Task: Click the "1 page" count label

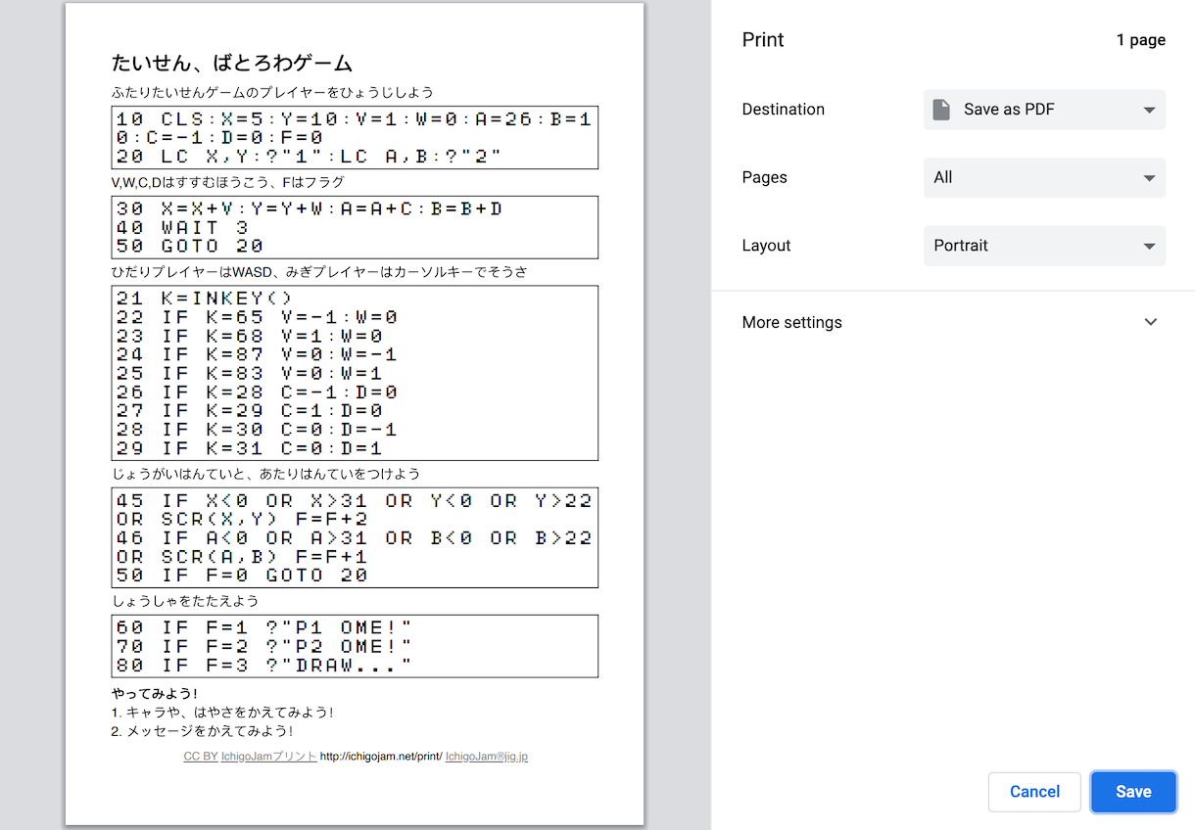Action: point(1140,40)
